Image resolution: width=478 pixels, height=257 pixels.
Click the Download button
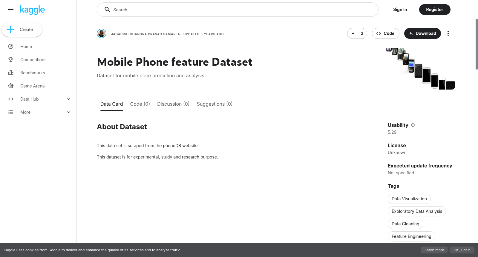pyautogui.click(x=422, y=33)
